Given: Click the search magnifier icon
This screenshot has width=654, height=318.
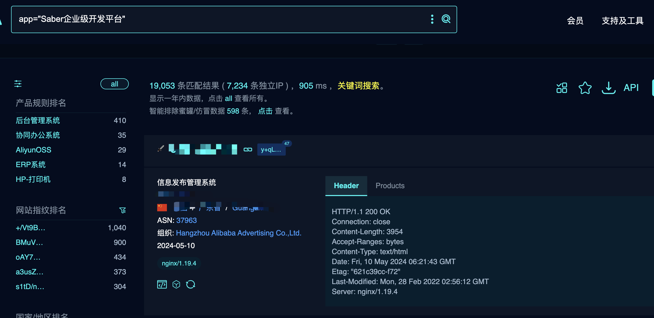Looking at the screenshot, I should pos(446,19).
